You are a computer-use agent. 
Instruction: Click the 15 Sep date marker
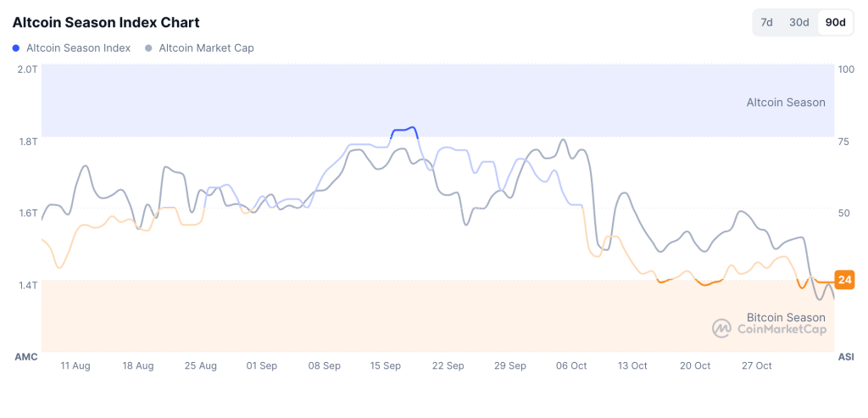click(x=386, y=366)
